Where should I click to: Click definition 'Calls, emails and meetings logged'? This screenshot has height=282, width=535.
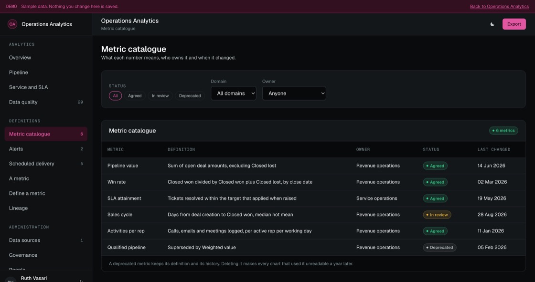(239, 231)
